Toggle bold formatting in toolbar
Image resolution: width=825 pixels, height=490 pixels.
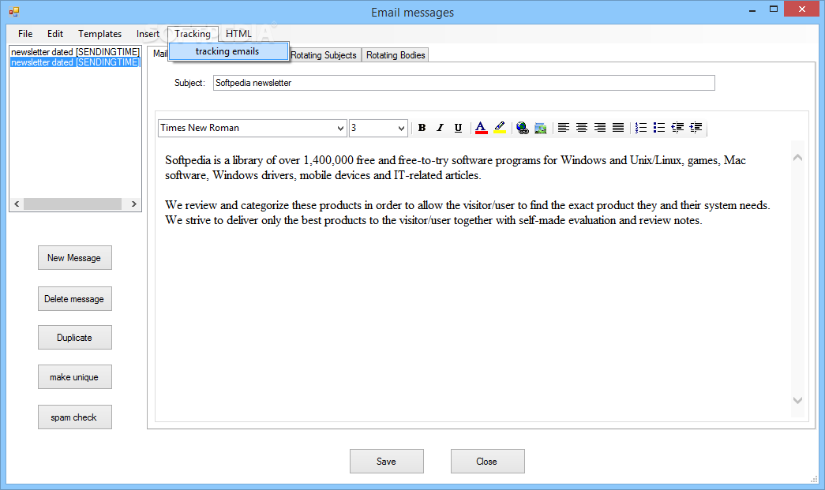[422, 128]
